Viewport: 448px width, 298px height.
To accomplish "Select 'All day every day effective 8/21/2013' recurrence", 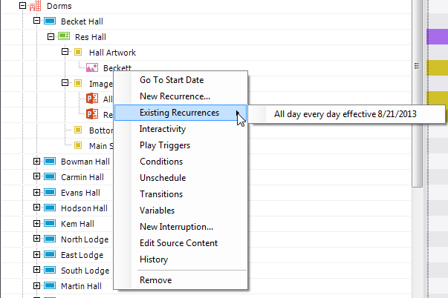I will (x=346, y=114).
